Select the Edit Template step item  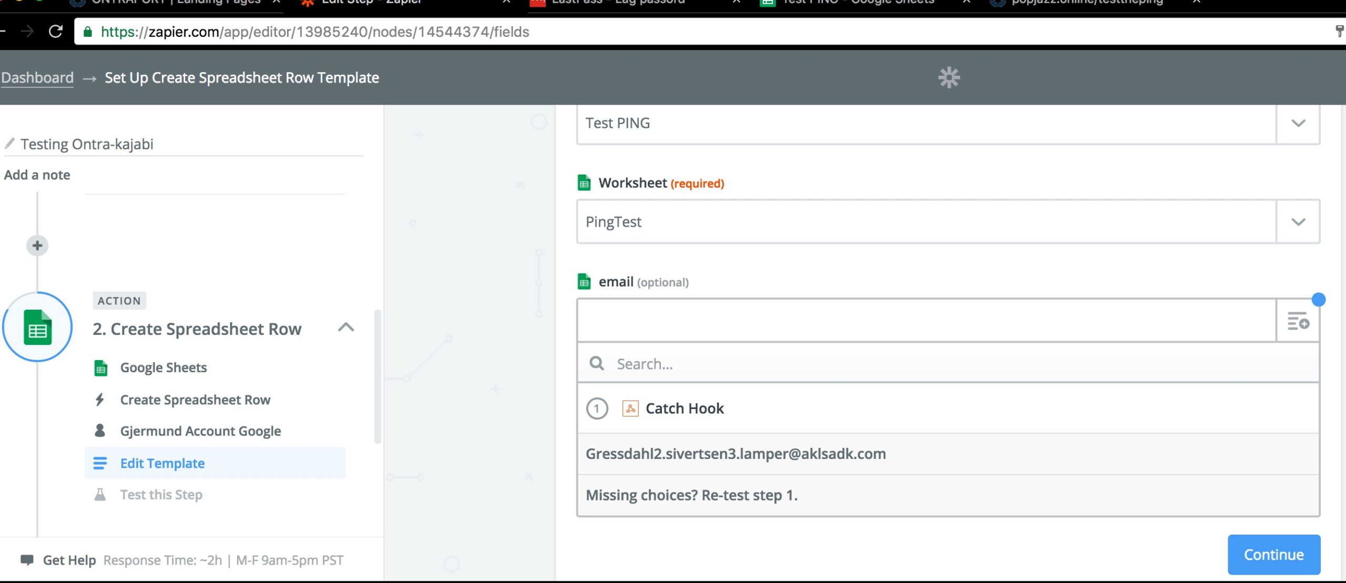215,463
